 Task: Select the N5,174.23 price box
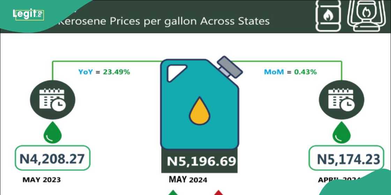(348, 159)
